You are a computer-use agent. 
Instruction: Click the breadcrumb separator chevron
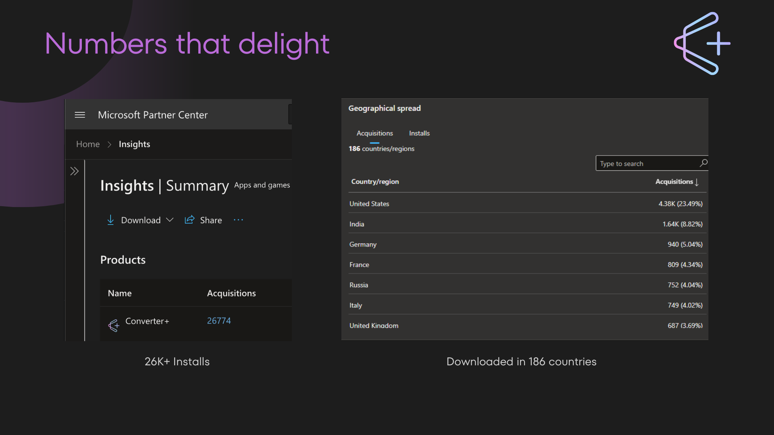tap(109, 145)
